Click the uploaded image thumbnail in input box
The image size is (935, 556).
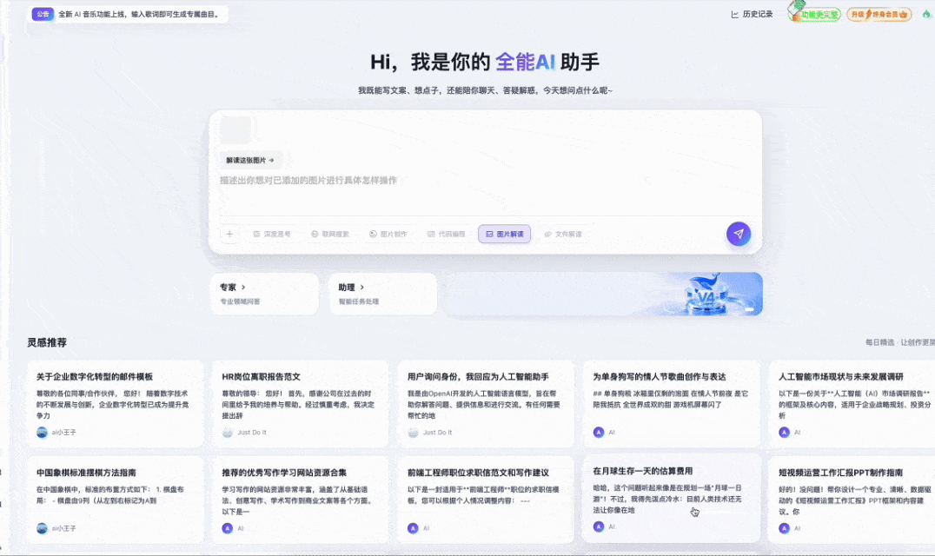[235, 130]
